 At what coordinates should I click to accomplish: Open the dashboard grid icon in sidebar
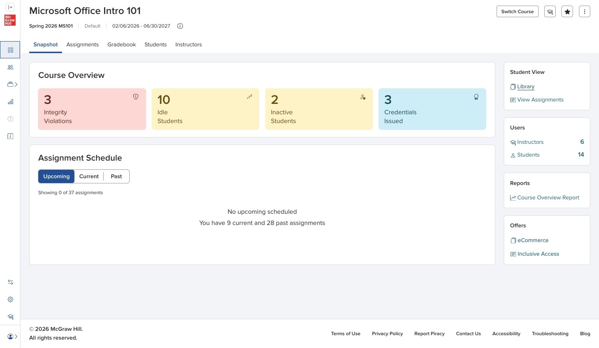coord(10,50)
